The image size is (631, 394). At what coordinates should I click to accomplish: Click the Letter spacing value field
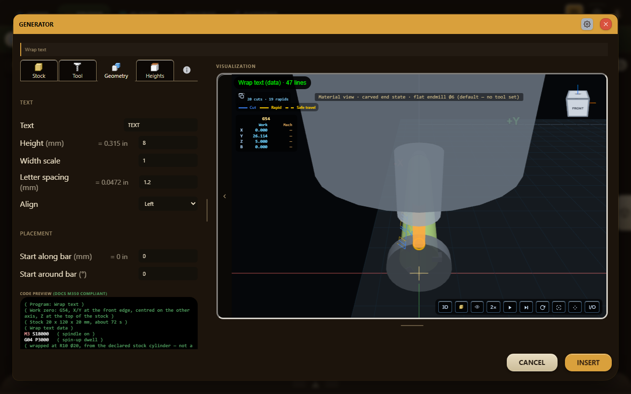click(x=168, y=182)
